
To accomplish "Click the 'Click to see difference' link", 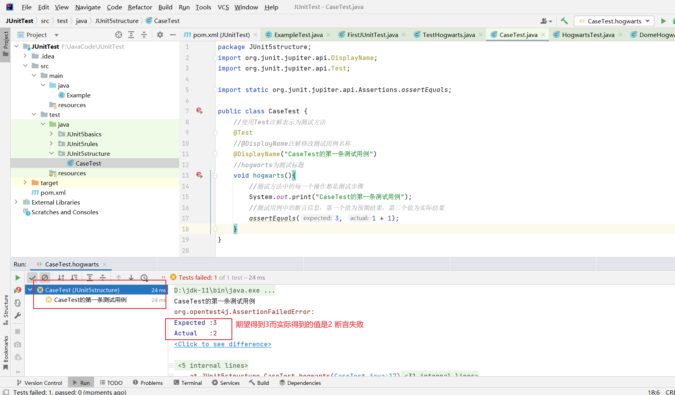I will [x=223, y=344].
